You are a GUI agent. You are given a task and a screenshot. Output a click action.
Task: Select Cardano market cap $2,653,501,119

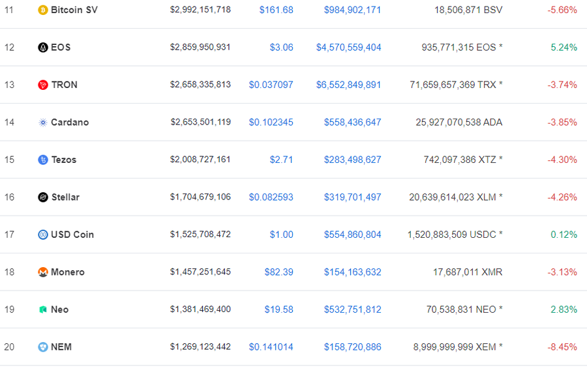click(201, 122)
